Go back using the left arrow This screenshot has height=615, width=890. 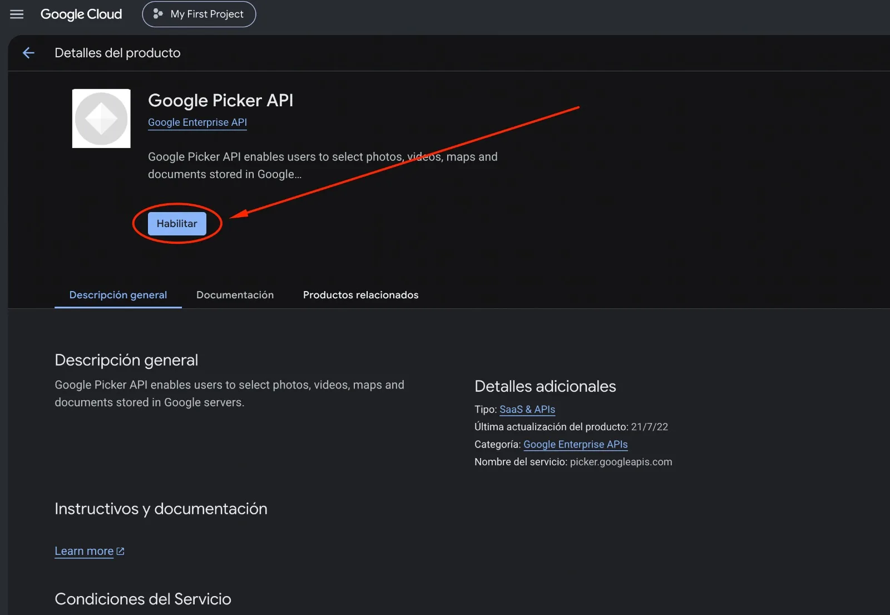click(28, 53)
